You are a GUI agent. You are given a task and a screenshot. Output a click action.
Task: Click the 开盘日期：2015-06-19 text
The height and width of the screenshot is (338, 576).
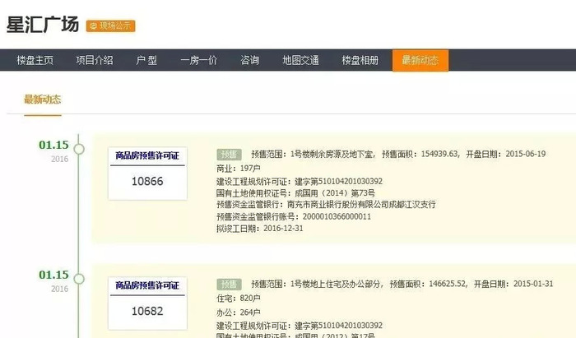[506, 154]
